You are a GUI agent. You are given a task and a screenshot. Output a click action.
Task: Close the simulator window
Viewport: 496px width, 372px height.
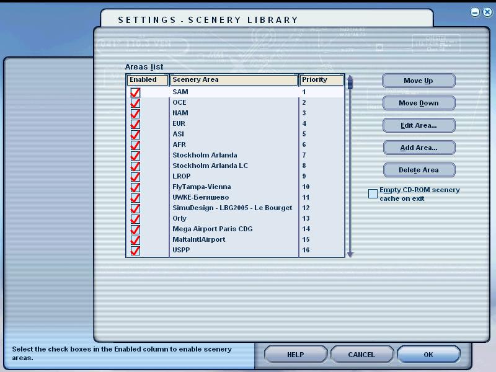point(487,12)
